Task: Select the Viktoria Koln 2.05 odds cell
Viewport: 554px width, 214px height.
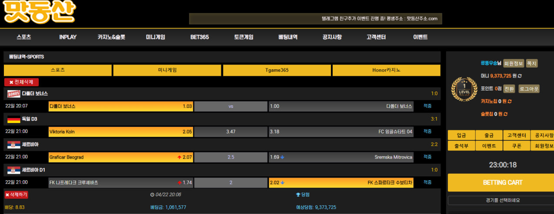Action: point(121,132)
